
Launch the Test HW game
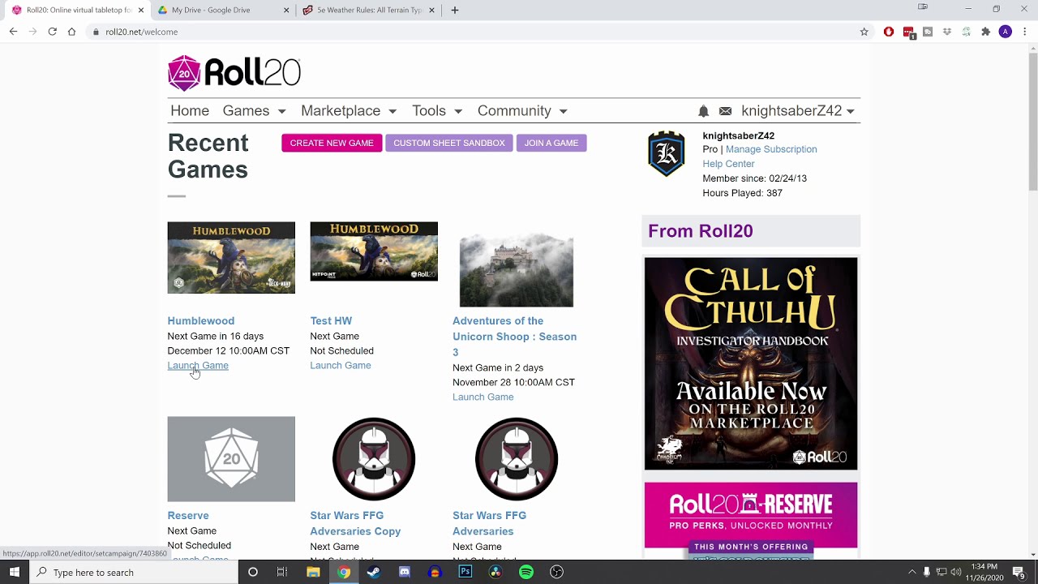341,365
